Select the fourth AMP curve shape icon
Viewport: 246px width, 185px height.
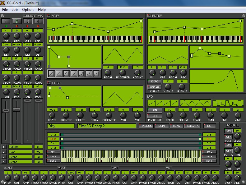(x=74, y=74)
